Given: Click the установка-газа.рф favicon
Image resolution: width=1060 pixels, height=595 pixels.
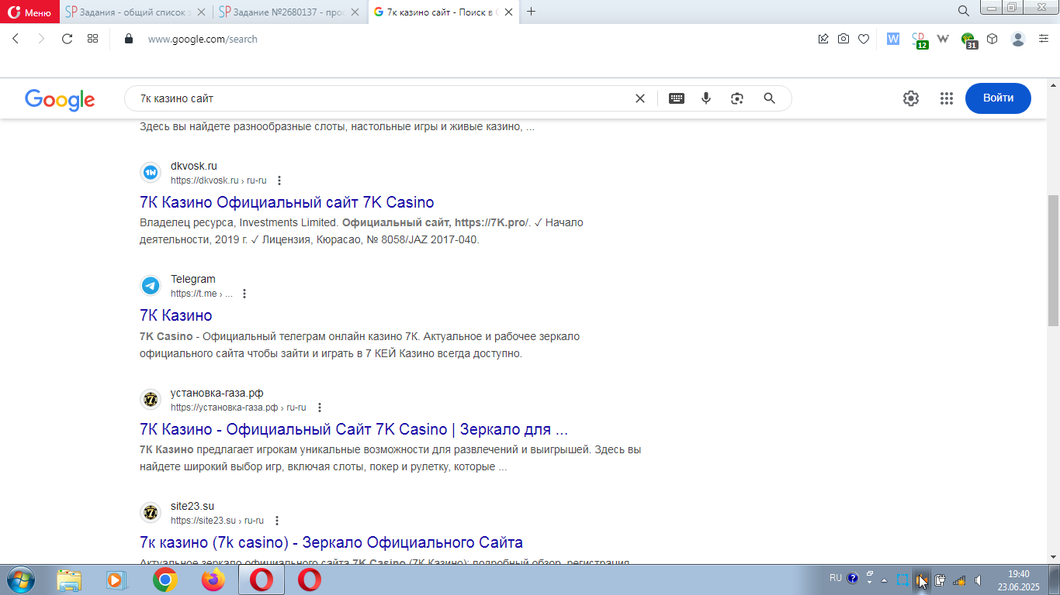Looking at the screenshot, I should [151, 400].
